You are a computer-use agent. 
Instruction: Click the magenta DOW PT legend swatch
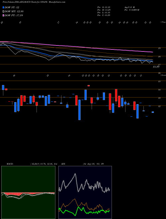[4, 15]
